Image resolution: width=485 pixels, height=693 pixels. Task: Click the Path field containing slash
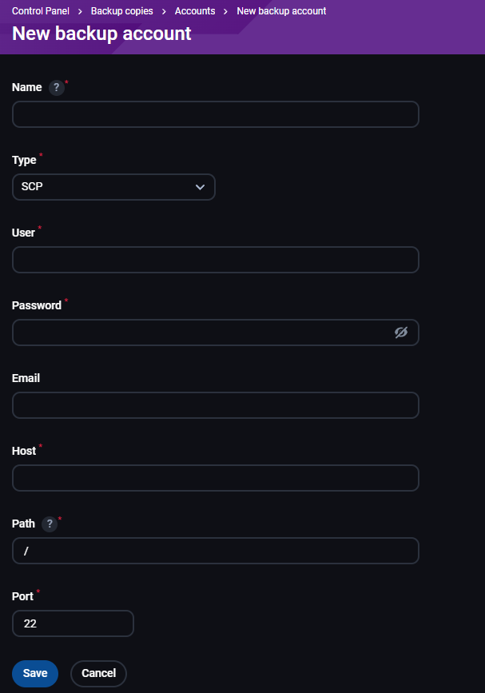point(216,551)
